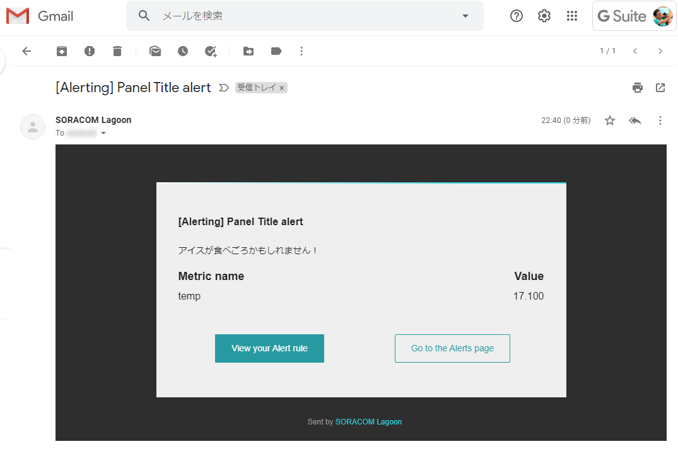Screen dimensions: 678x456
Task: Click the View your Alert rule button
Action: [269, 348]
